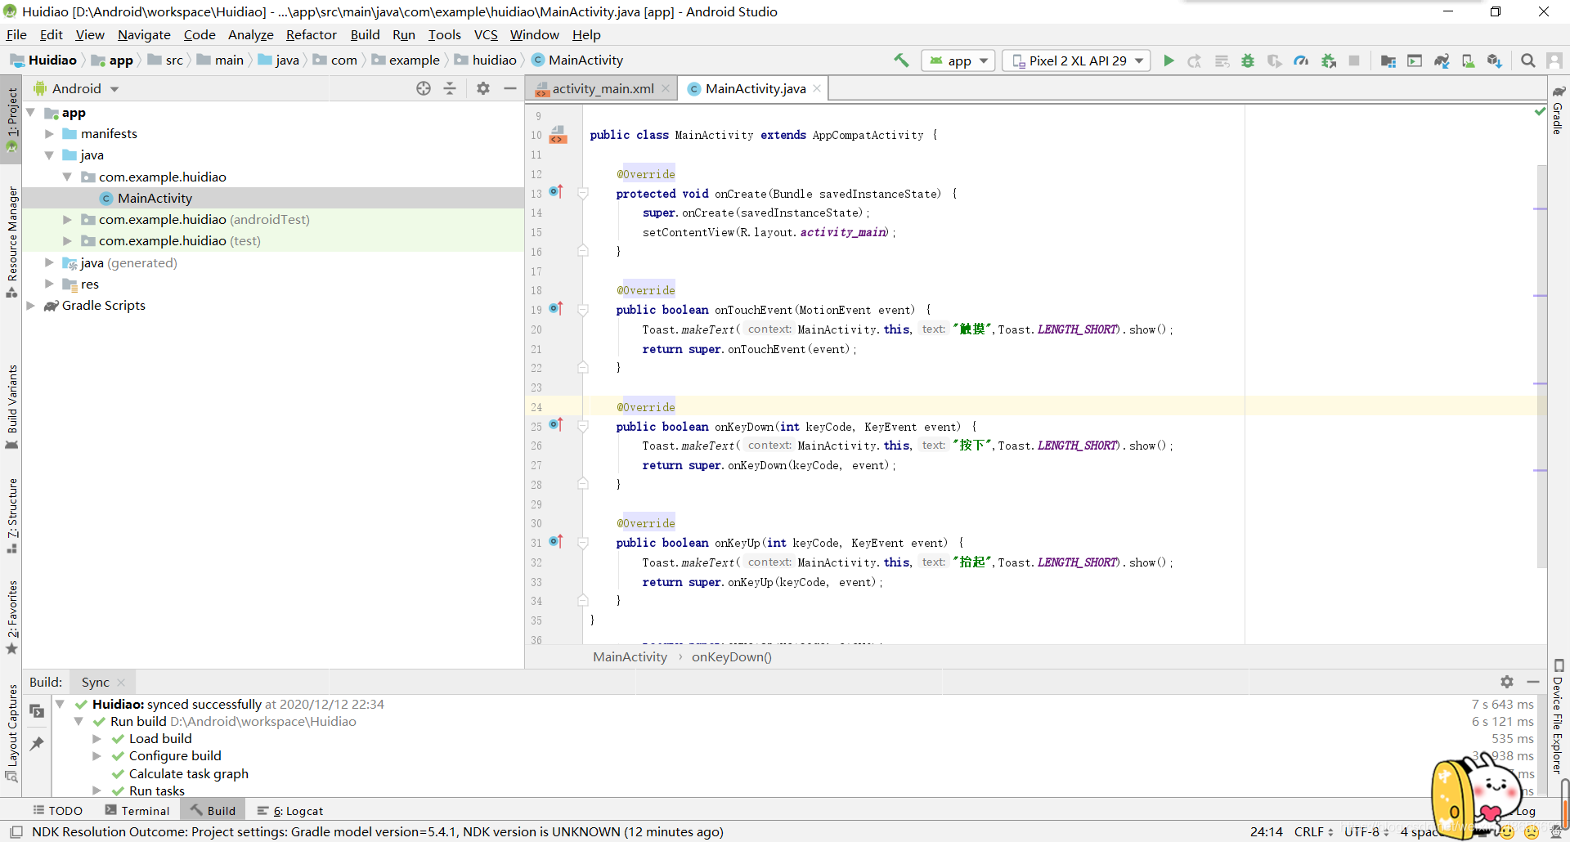Attach debugger to Android process
Screen dimensions: 1570x842
pos(1329,60)
